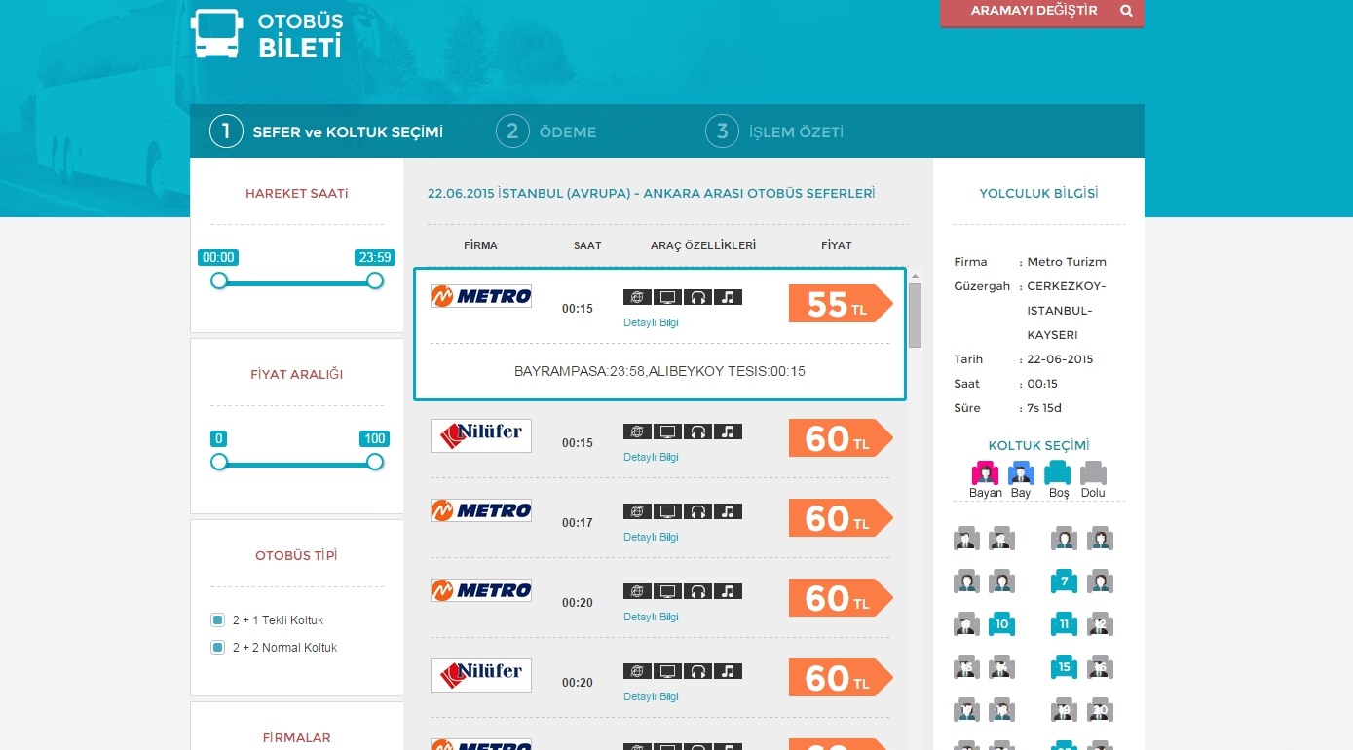The width and height of the screenshot is (1353, 750).
Task: Choose the 55 TL Metro 00:15 price tag
Action: pyautogui.click(x=841, y=304)
